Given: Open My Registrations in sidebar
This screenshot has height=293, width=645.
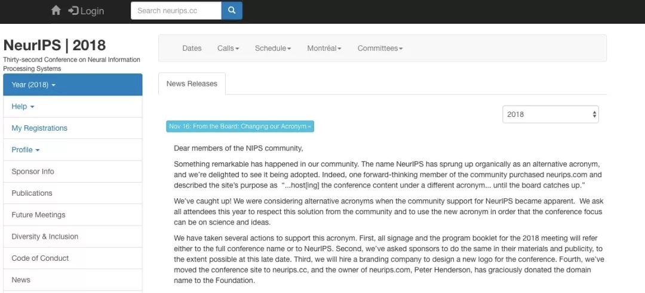Looking at the screenshot, I should click(73, 128).
